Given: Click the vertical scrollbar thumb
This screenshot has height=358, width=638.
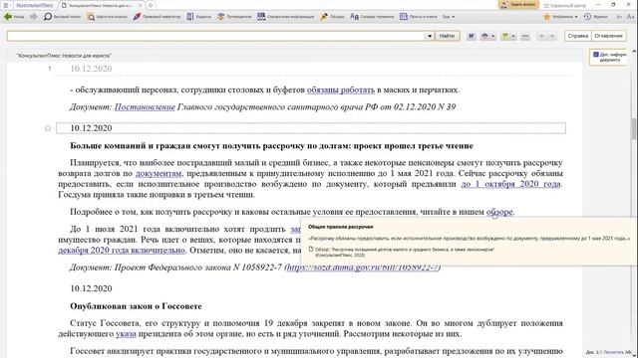Looking at the screenshot, I should tap(634, 128).
